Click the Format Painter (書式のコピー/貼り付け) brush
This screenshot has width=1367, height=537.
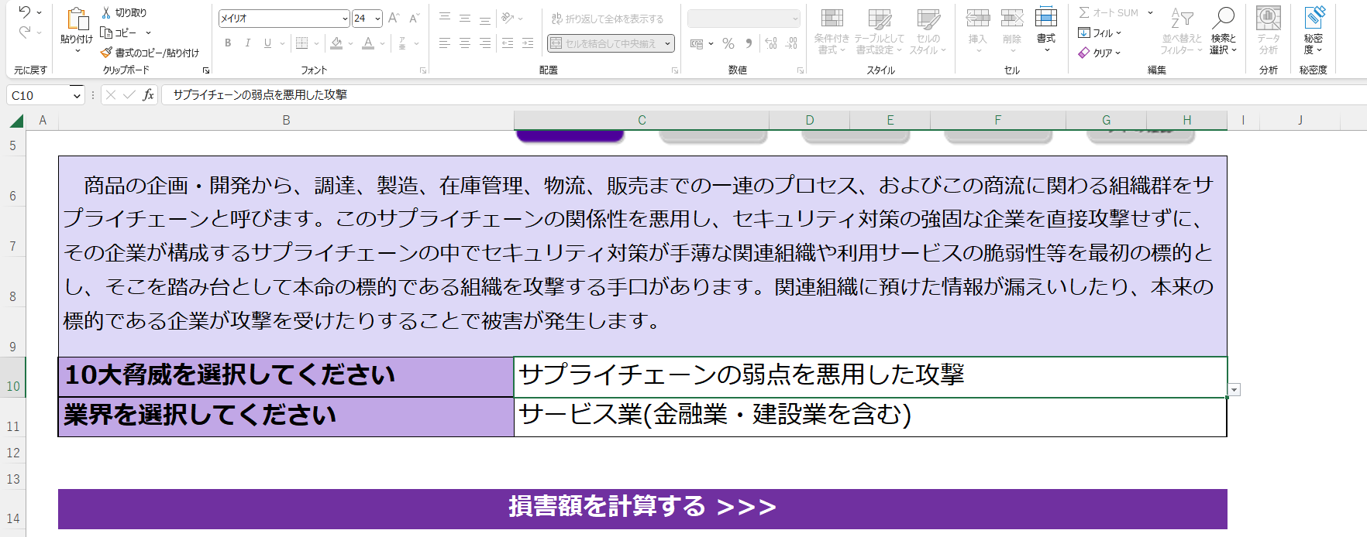coord(107,53)
